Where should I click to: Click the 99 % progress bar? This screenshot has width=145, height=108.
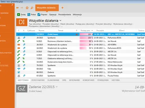(86, 41)
